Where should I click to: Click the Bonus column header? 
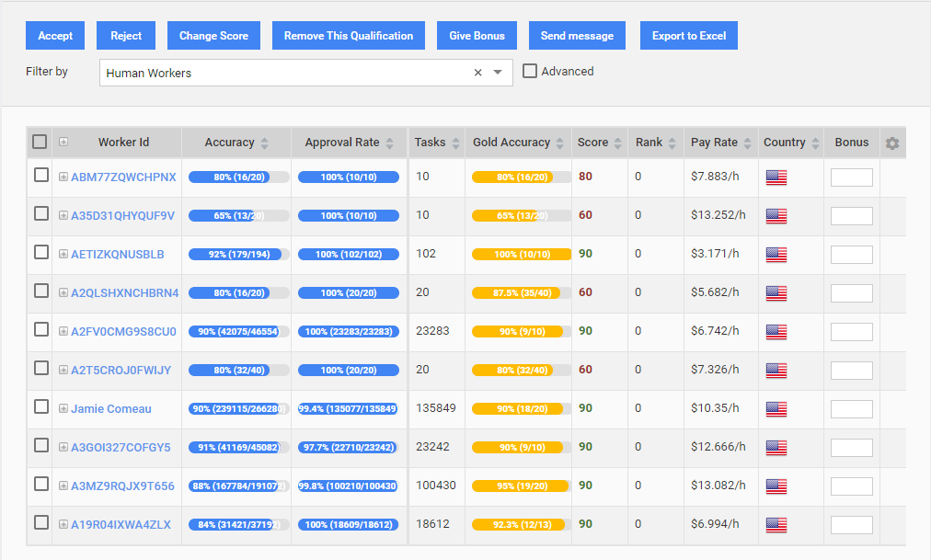pos(852,143)
